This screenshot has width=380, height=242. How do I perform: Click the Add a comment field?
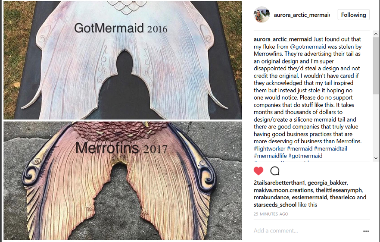307,231
